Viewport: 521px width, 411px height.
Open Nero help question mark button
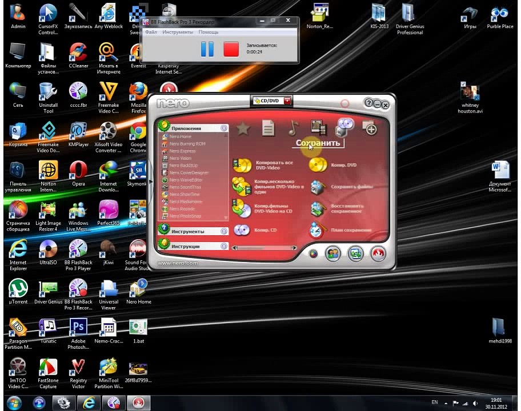(x=368, y=103)
